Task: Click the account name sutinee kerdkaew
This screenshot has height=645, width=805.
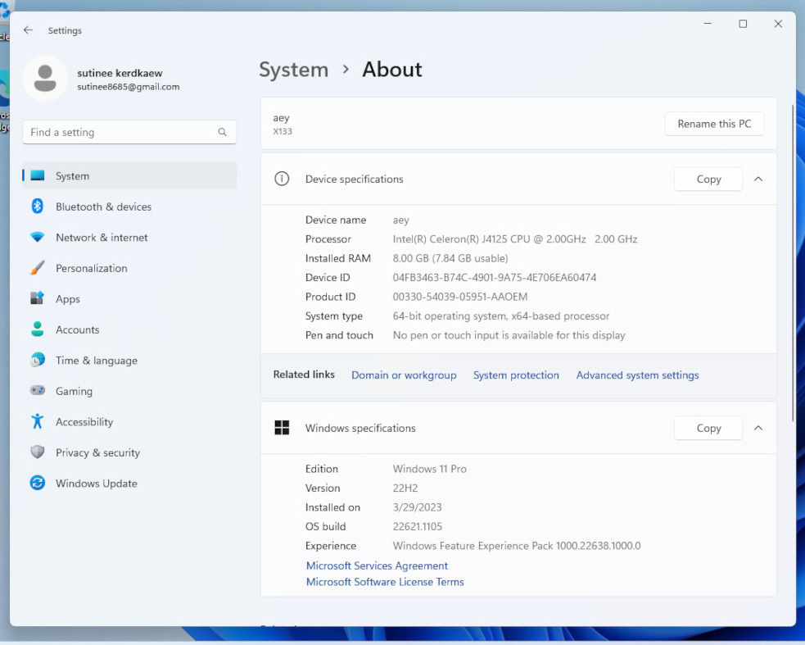Action: click(x=120, y=73)
